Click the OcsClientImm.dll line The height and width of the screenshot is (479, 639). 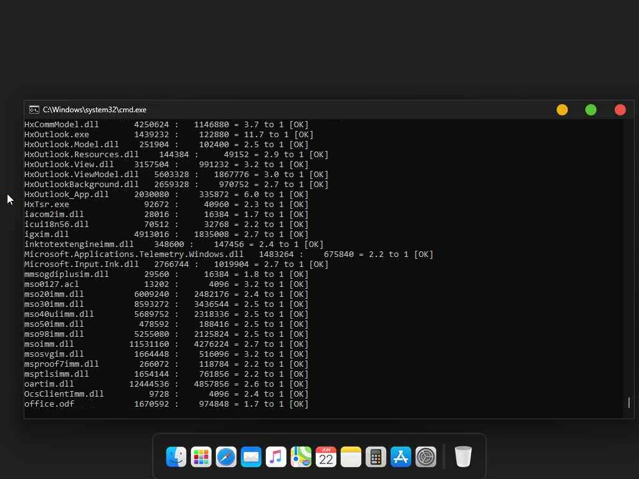pyautogui.click(x=166, y=394)
